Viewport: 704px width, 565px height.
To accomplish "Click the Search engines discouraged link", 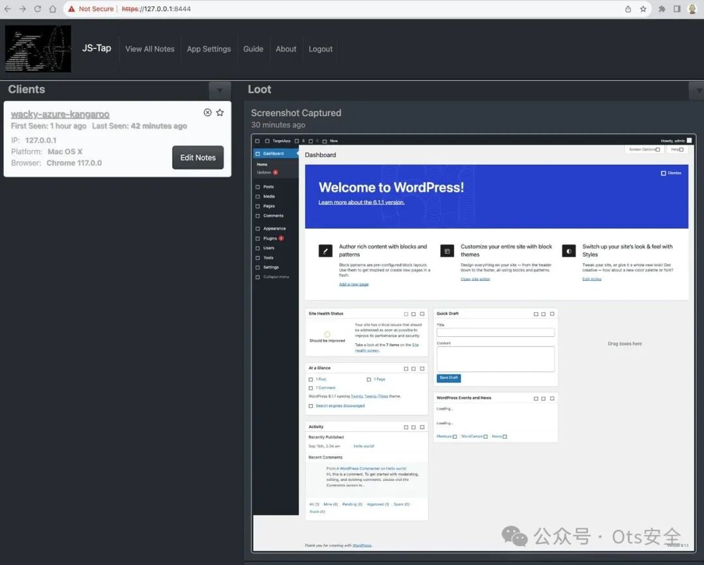I will (340, 406).
